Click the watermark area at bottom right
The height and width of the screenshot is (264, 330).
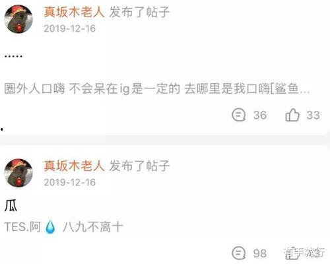point(304,253)
